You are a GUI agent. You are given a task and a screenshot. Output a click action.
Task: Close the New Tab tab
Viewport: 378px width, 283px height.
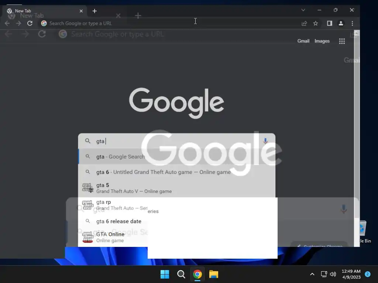(x=81, y=11)
